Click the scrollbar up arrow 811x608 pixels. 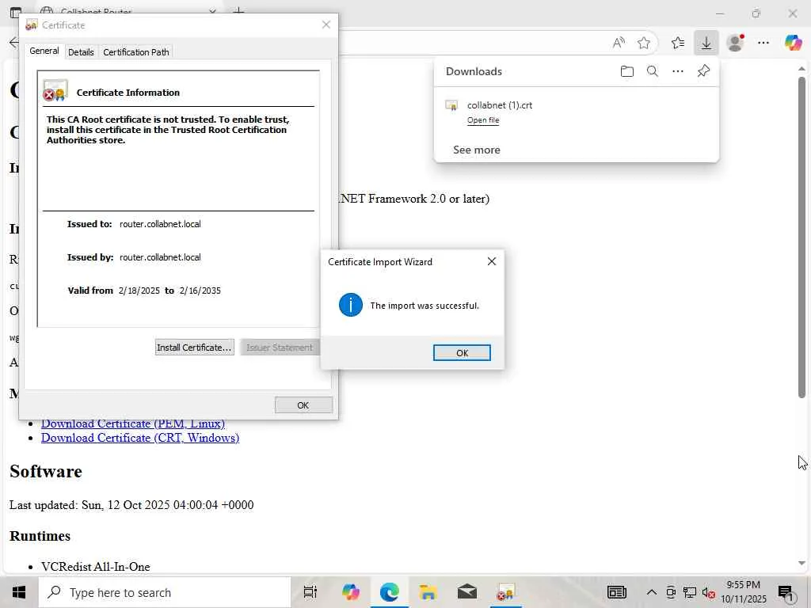(x=801, y=68)
